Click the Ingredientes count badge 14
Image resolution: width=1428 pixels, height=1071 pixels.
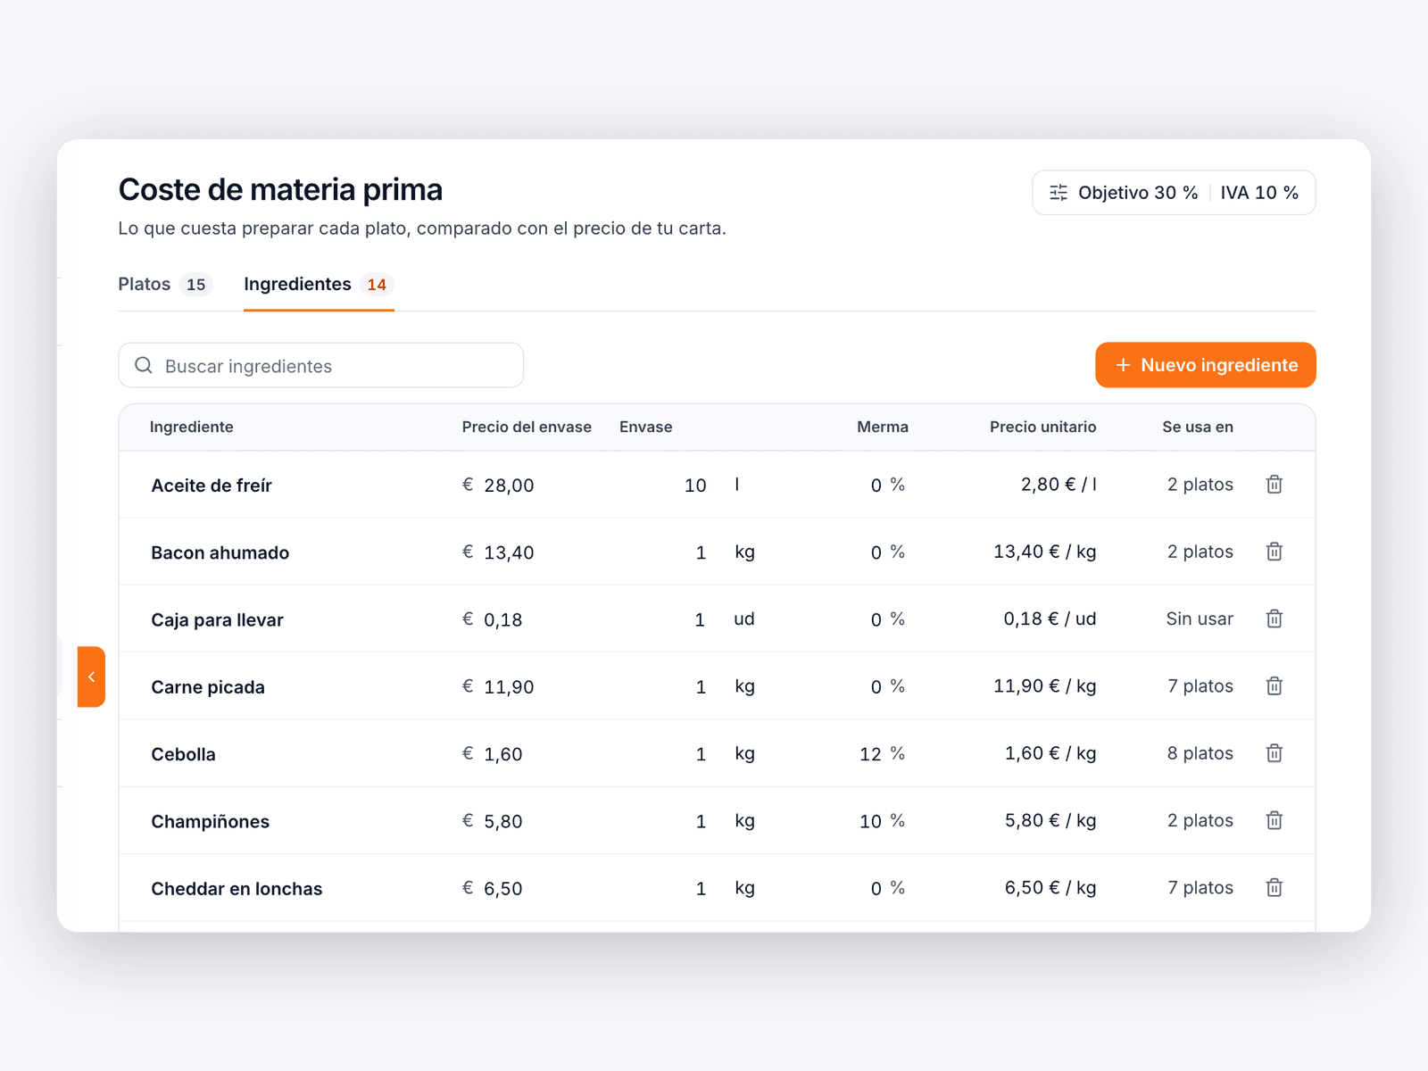point(377,285)
